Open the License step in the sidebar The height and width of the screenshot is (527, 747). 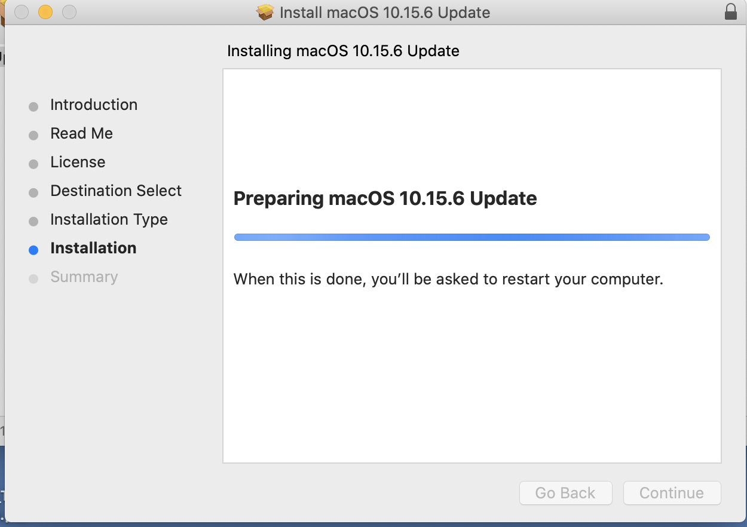click(78, 162)
